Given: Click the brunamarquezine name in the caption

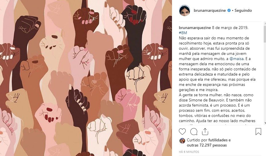Looking at the screenshot, I should click(195, 28).
